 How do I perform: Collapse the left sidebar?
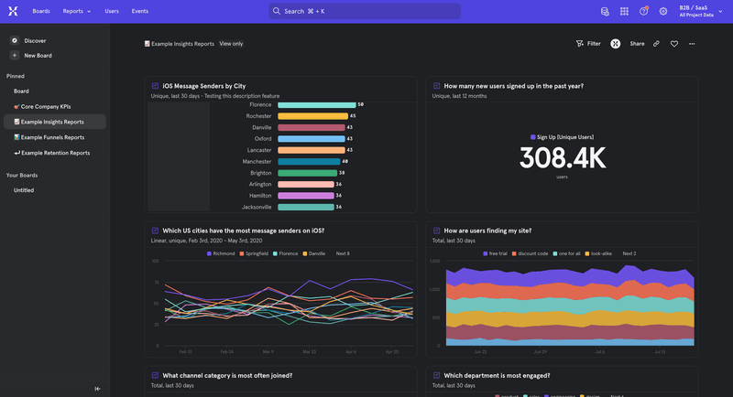point(97,389)
